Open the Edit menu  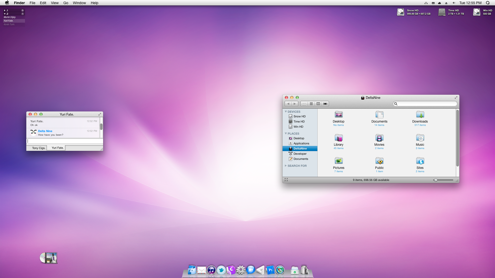tap(43, 3)
